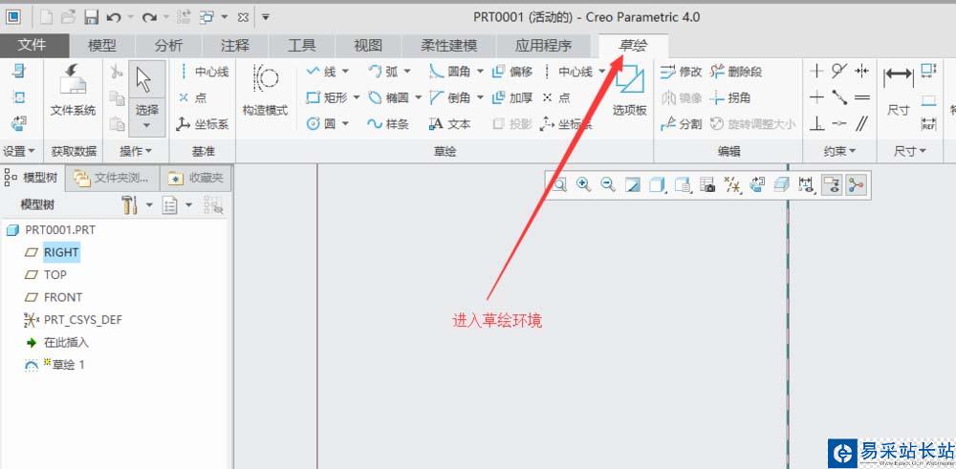Open the 操作 operations group dropdown
The height and width of the screenshot is (469, 956).
(x=136, y=151)
